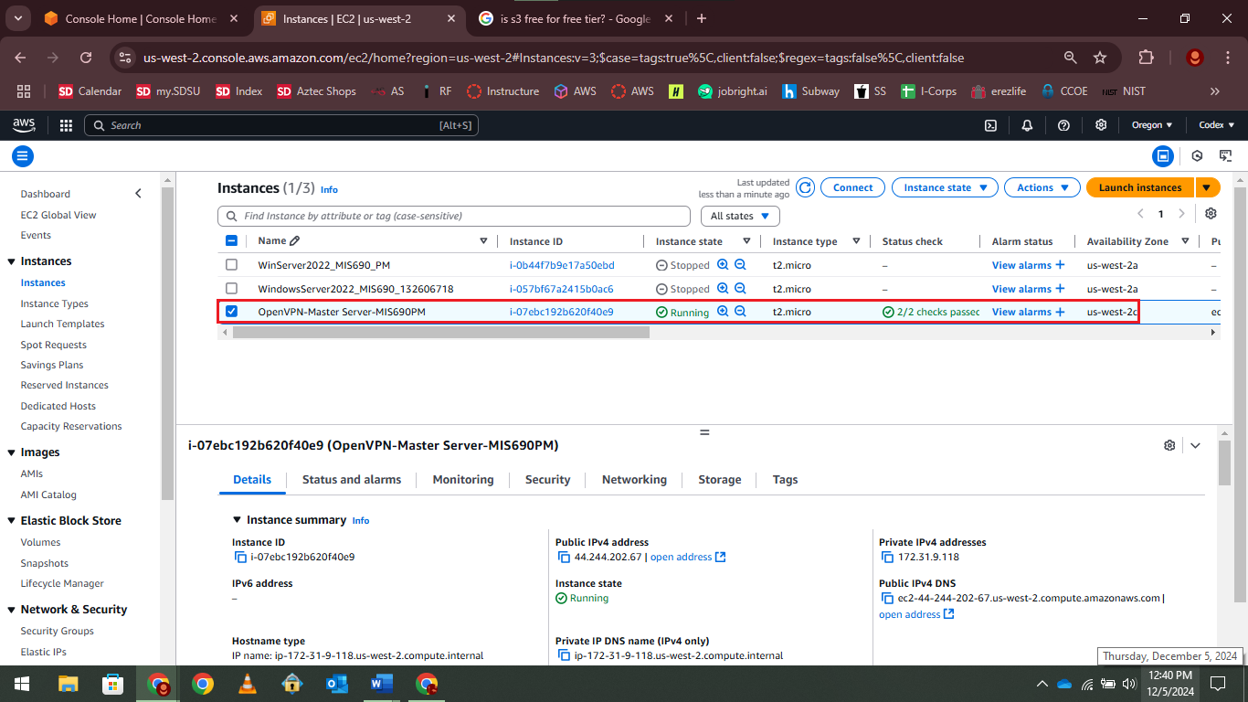Zoom in filter for OpenVPN-Master Running state
1248x702 pixels.
pos(723,312)
